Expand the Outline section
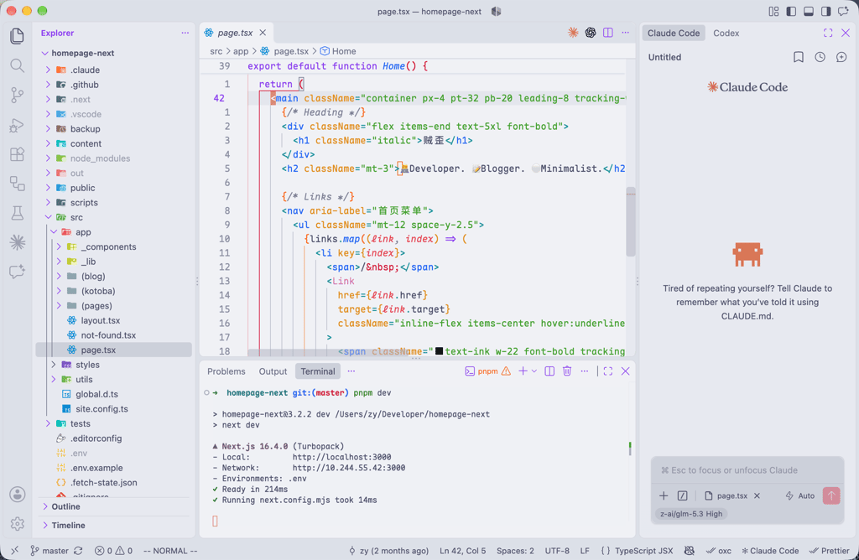The image size is (859, 560). [x=65, y=506]
